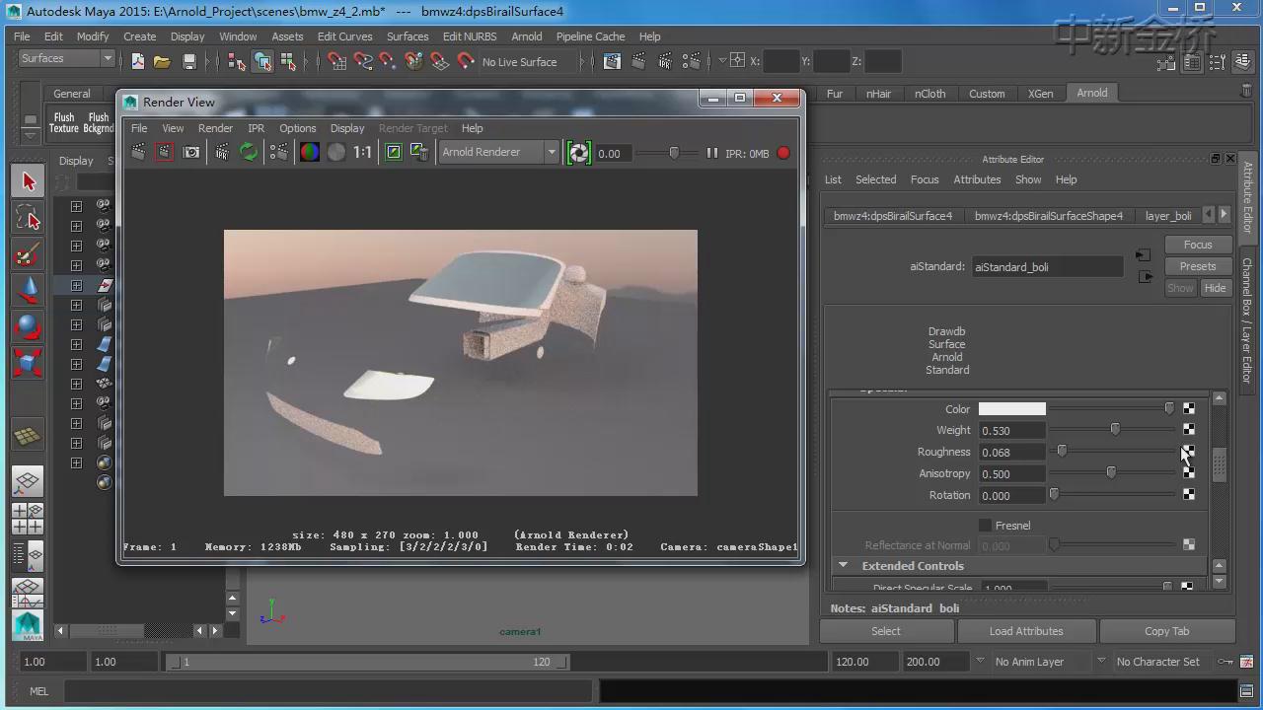Click Redo Previous Render clapperboard in Render View
Screen dimensions: 1263x710
[138, 152]
